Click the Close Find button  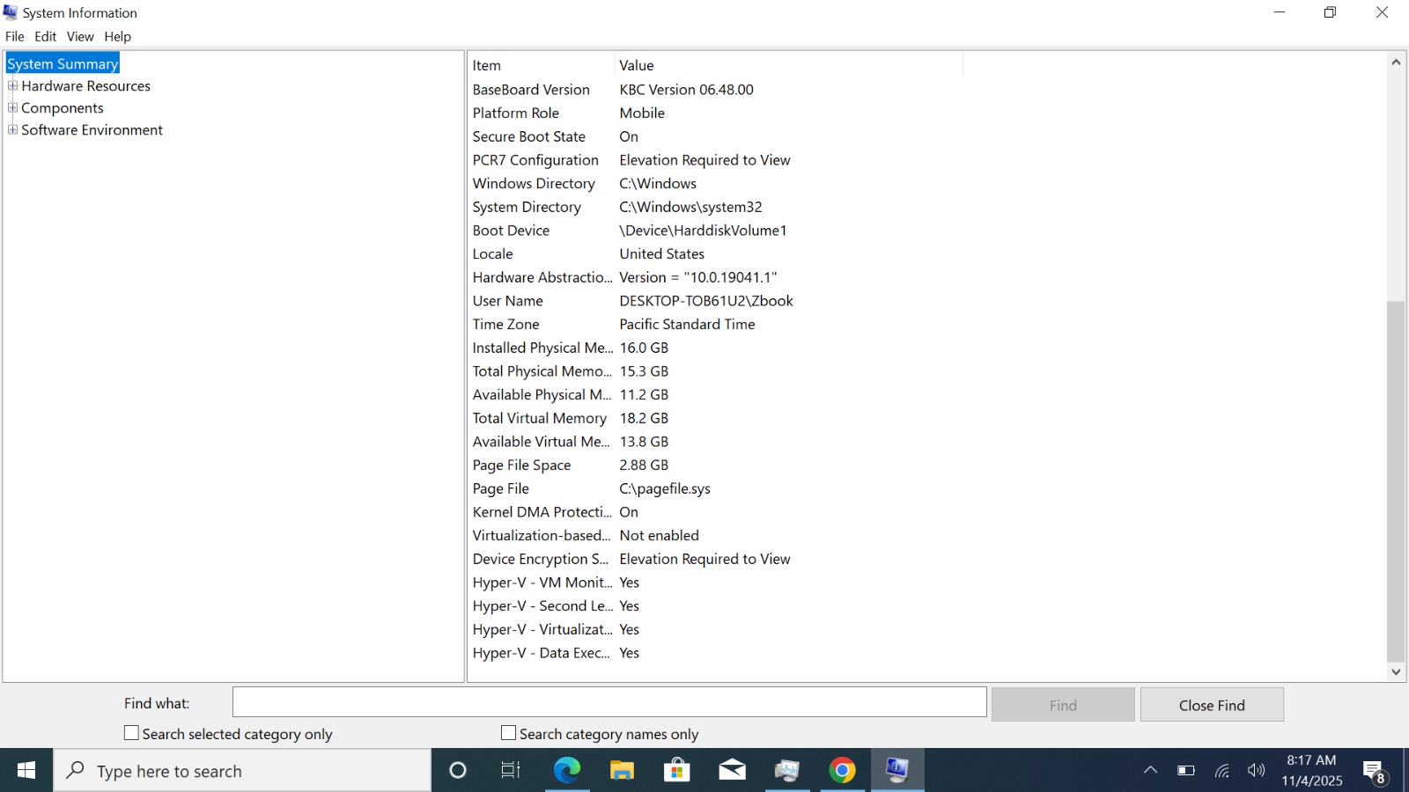[1211, 705]
